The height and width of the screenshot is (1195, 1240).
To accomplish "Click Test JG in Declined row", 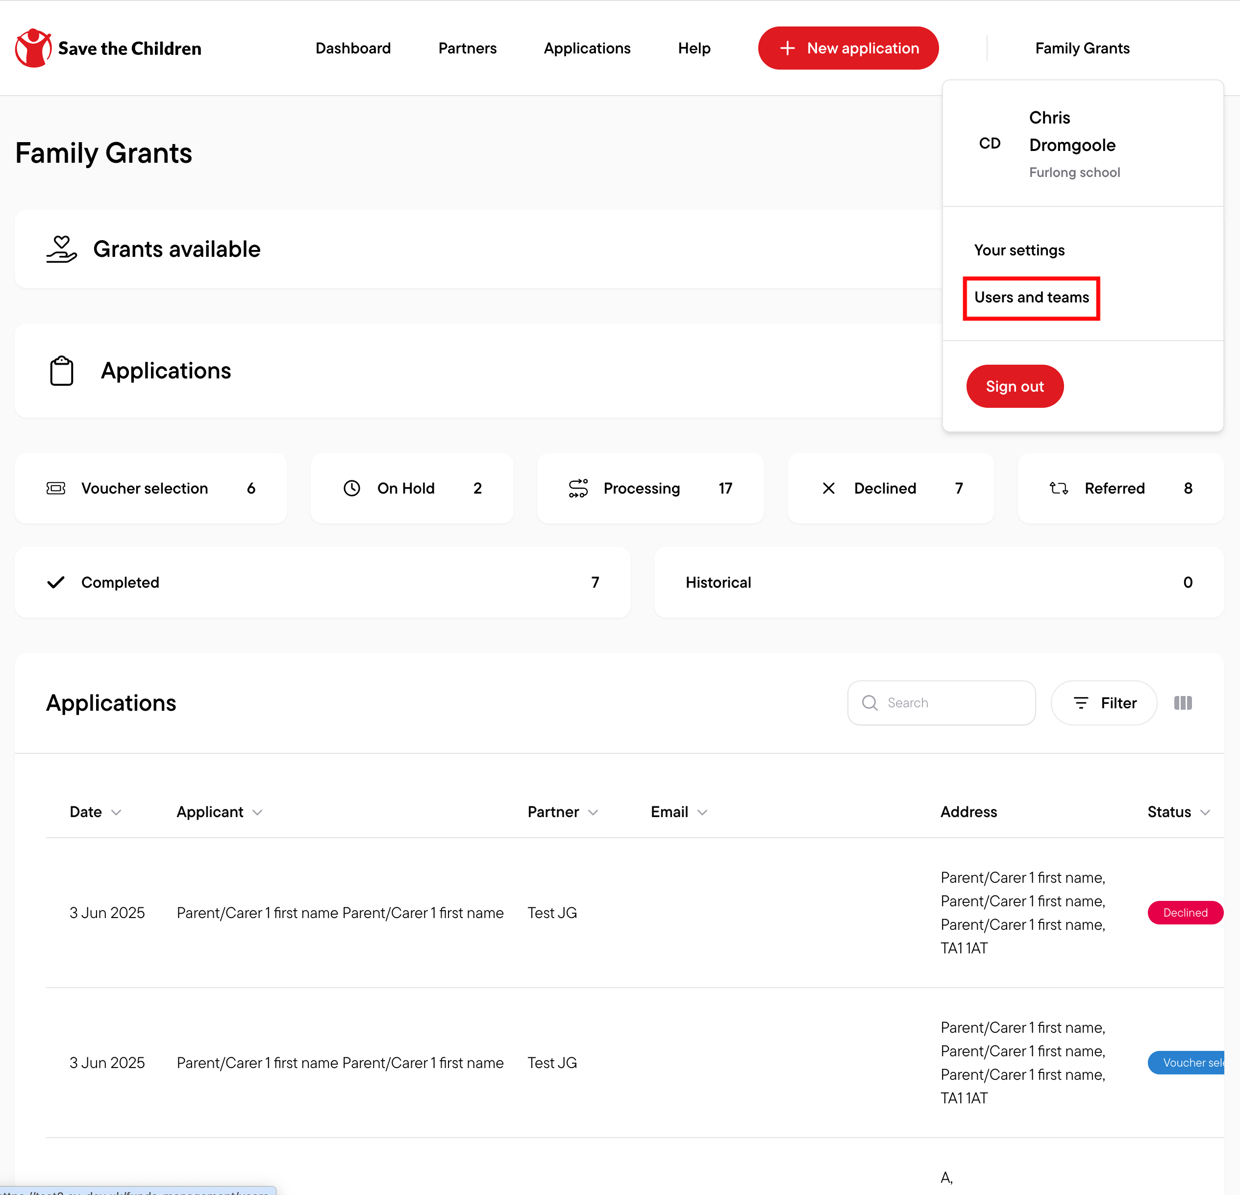I will (x=552, y=913).
